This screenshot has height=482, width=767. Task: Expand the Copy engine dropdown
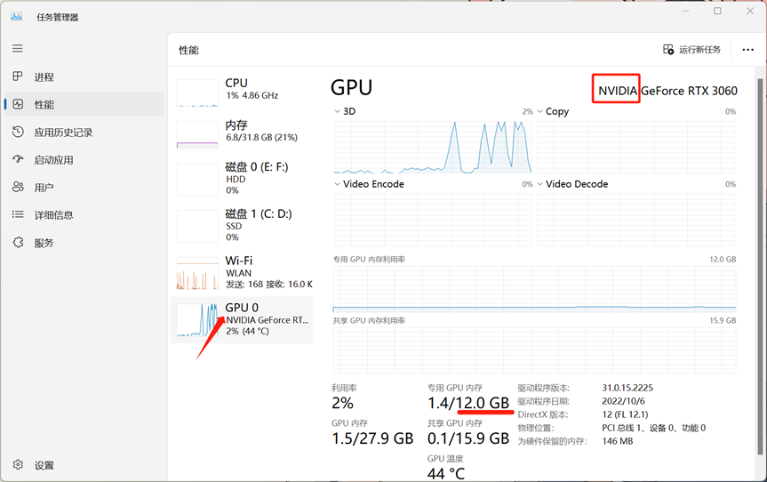tap(540, 111)
